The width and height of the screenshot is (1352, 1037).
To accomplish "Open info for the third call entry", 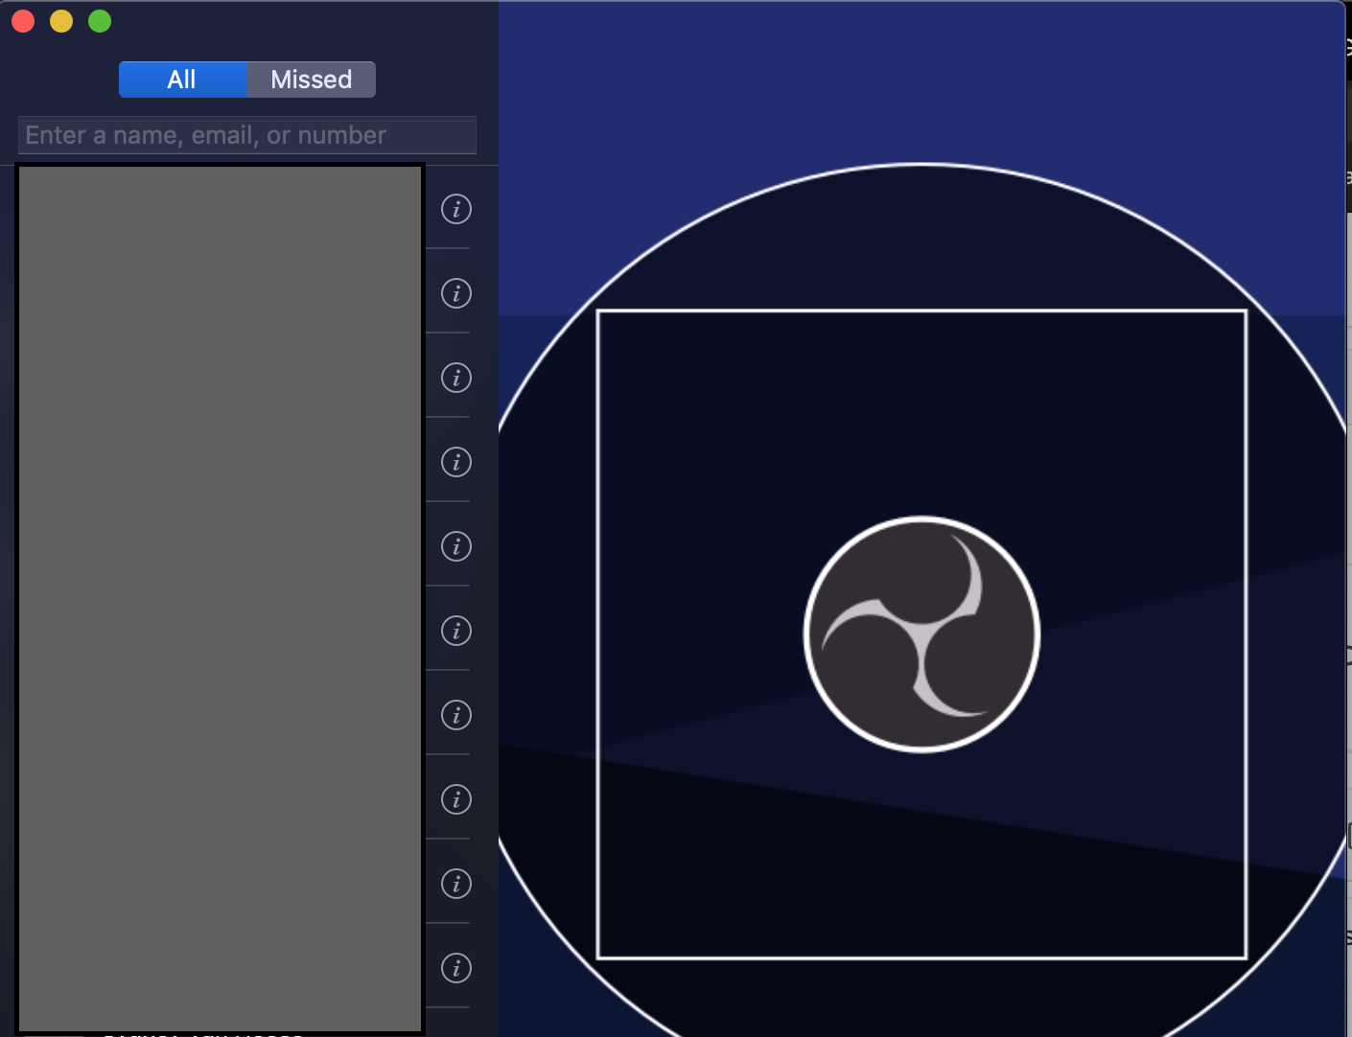I will click(456, 378).
